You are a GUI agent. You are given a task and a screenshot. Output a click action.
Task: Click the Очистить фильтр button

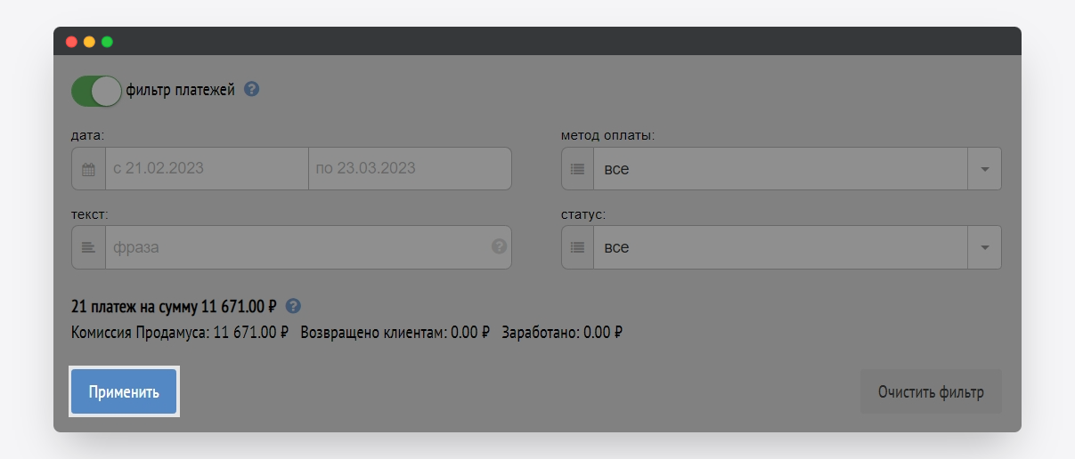(931, 391)
